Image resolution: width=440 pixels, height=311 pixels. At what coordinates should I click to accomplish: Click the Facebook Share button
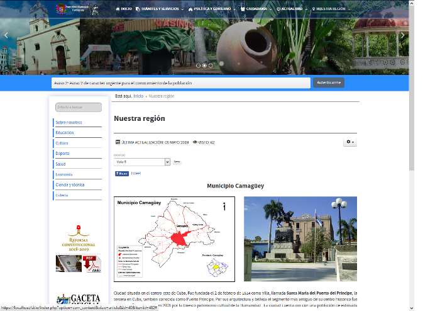(x=121, y=173)
